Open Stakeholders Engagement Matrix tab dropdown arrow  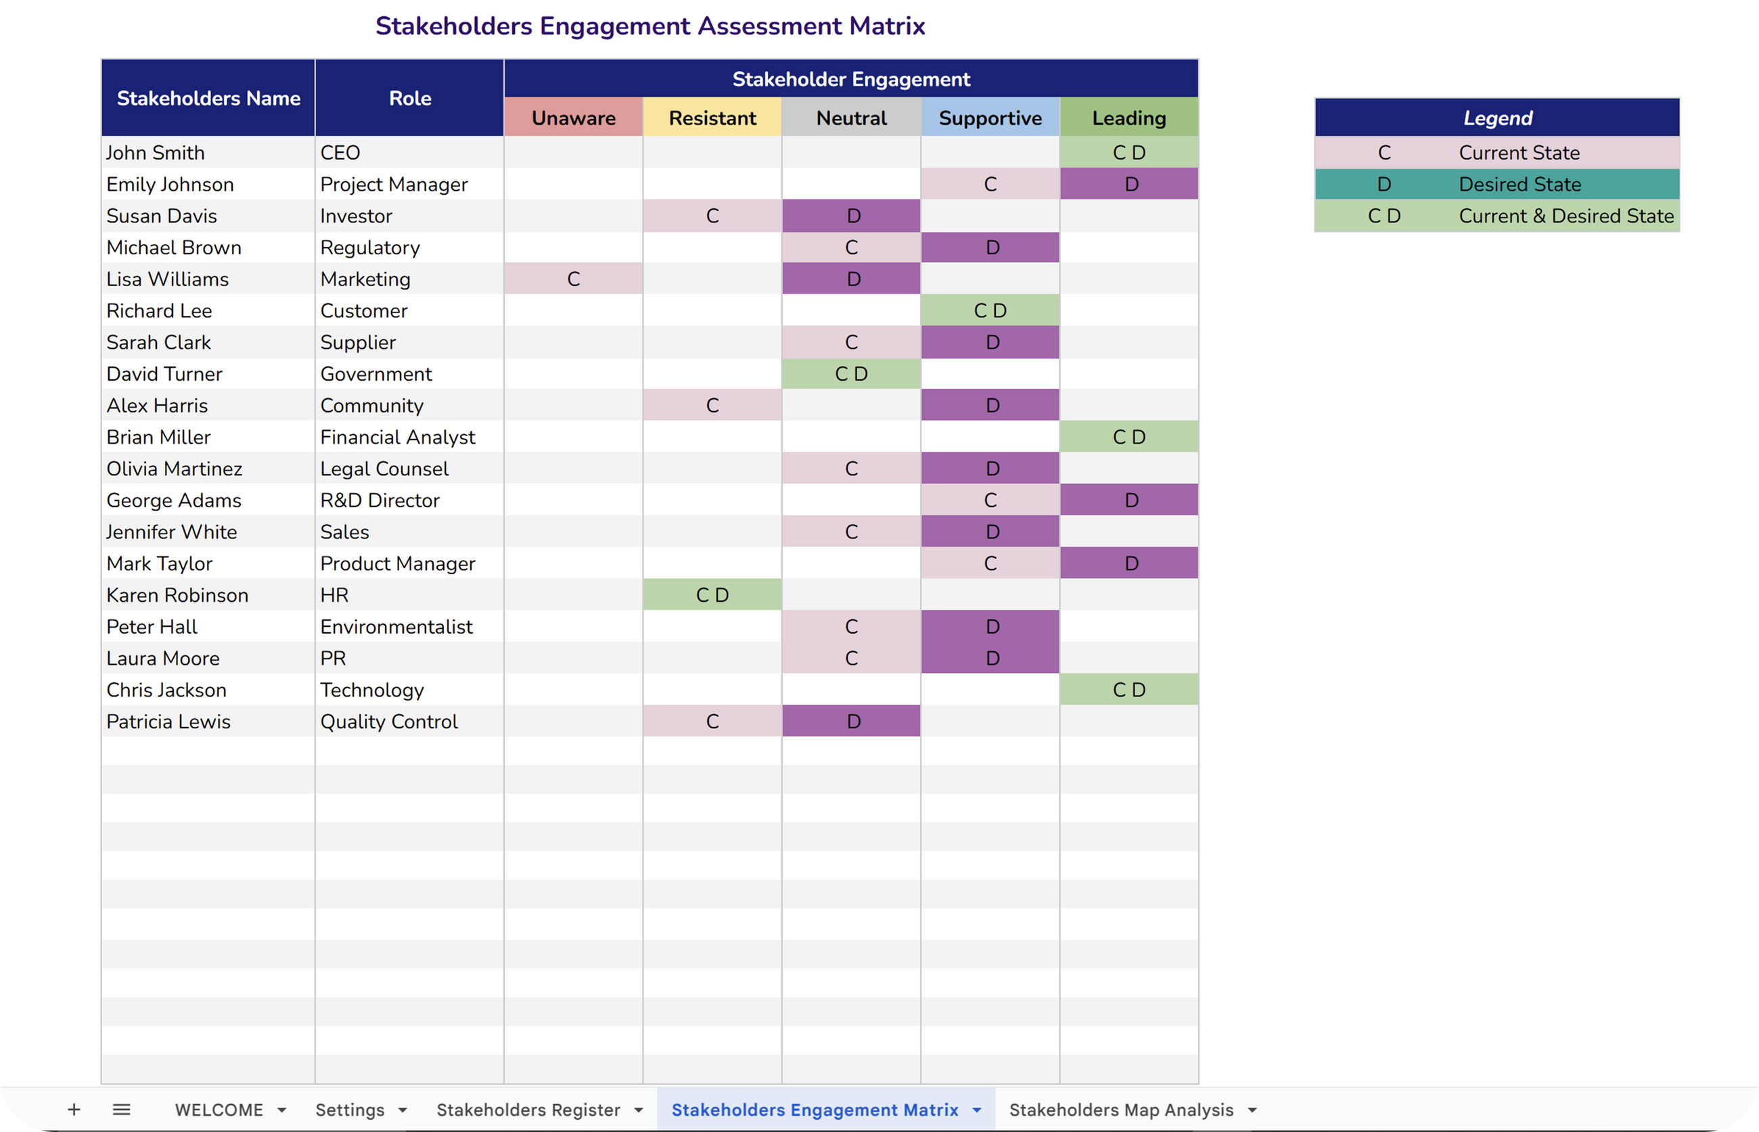click(976, 1110)
